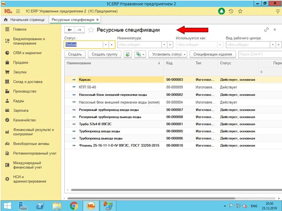The image size is (282, 211).
Task: Open File Explorer from the taskbar
Action: [57, 206]
